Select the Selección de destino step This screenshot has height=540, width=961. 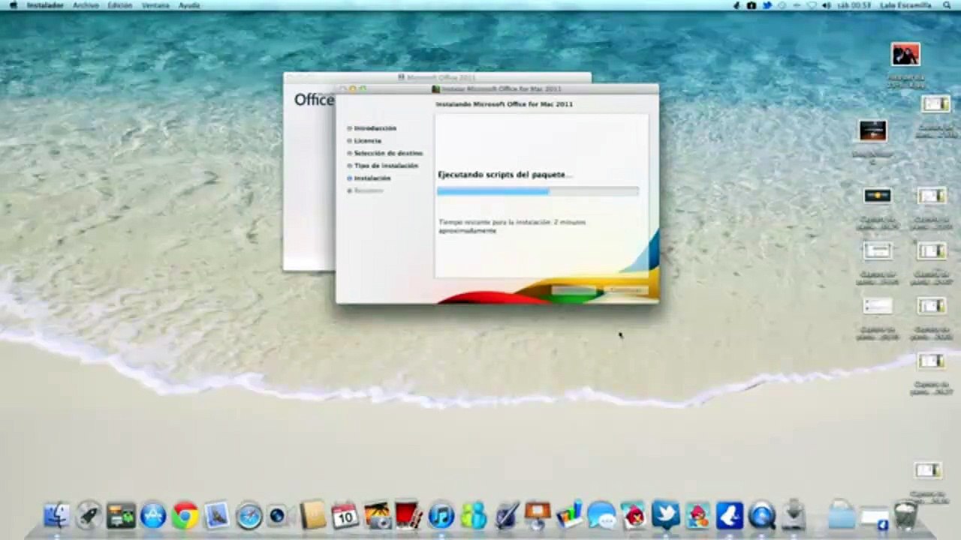(387, 153)
